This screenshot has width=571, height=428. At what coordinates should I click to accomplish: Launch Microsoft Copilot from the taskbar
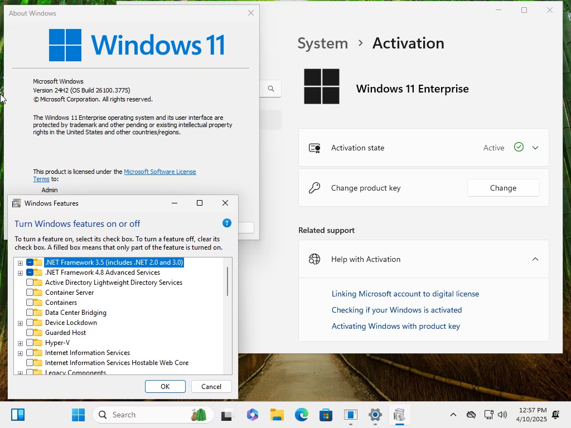pyautogui.click(x=253, y=415)
